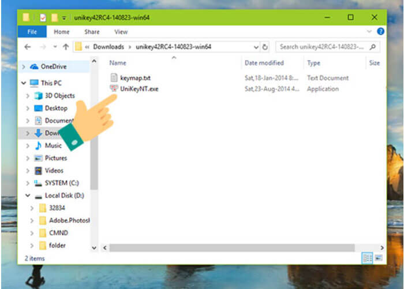Click the Music note icon in sidebar
The width and height of the screenshot is (404, 289).
[x=39, y=146]
